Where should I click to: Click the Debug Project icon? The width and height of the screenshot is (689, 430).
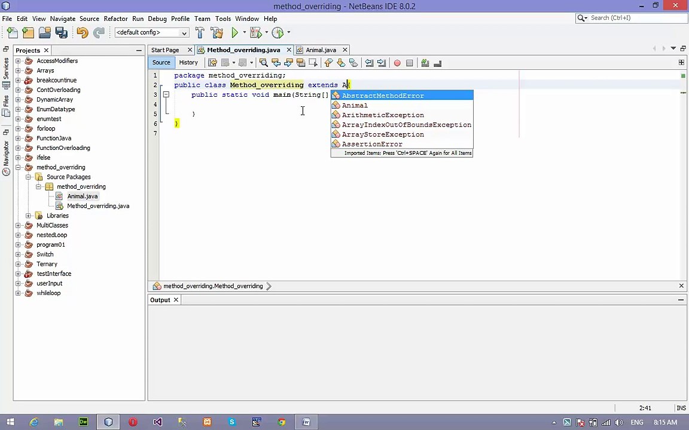click(255, 32)
